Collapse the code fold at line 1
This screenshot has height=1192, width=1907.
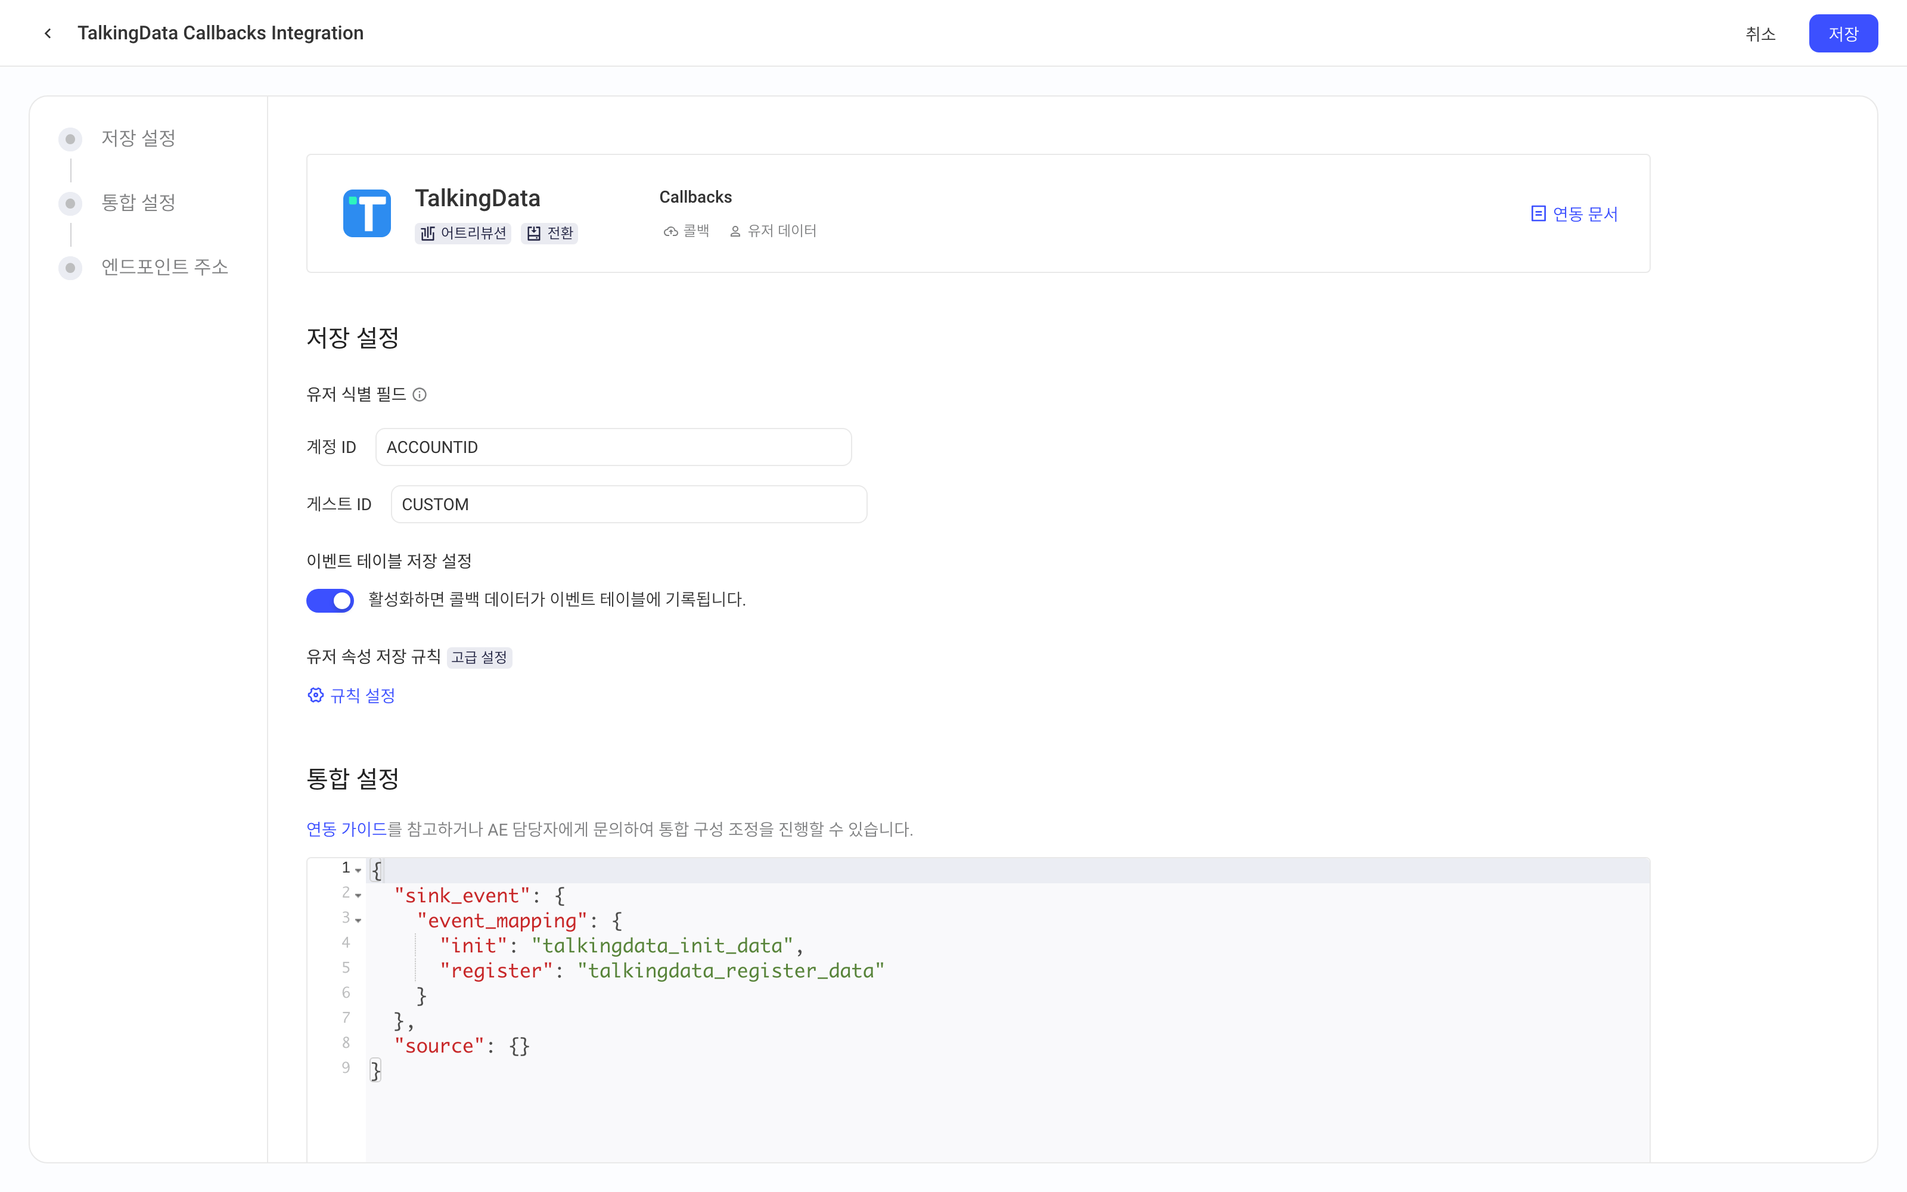click(x=358, y=870)
